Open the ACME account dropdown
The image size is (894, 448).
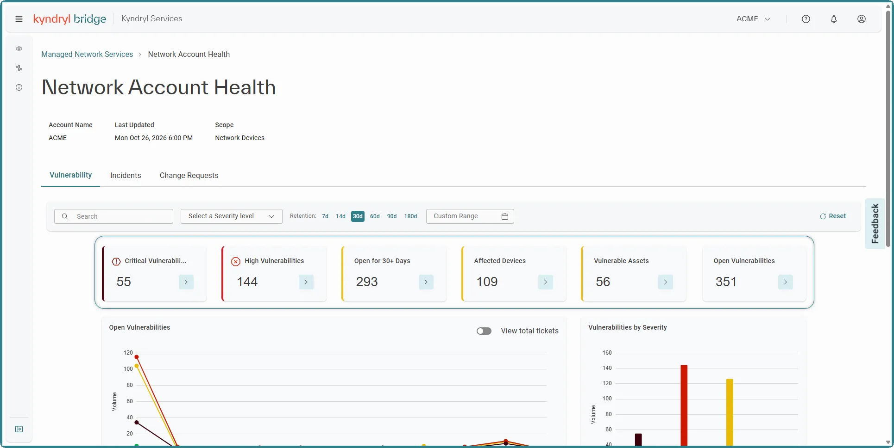[754, 19]
